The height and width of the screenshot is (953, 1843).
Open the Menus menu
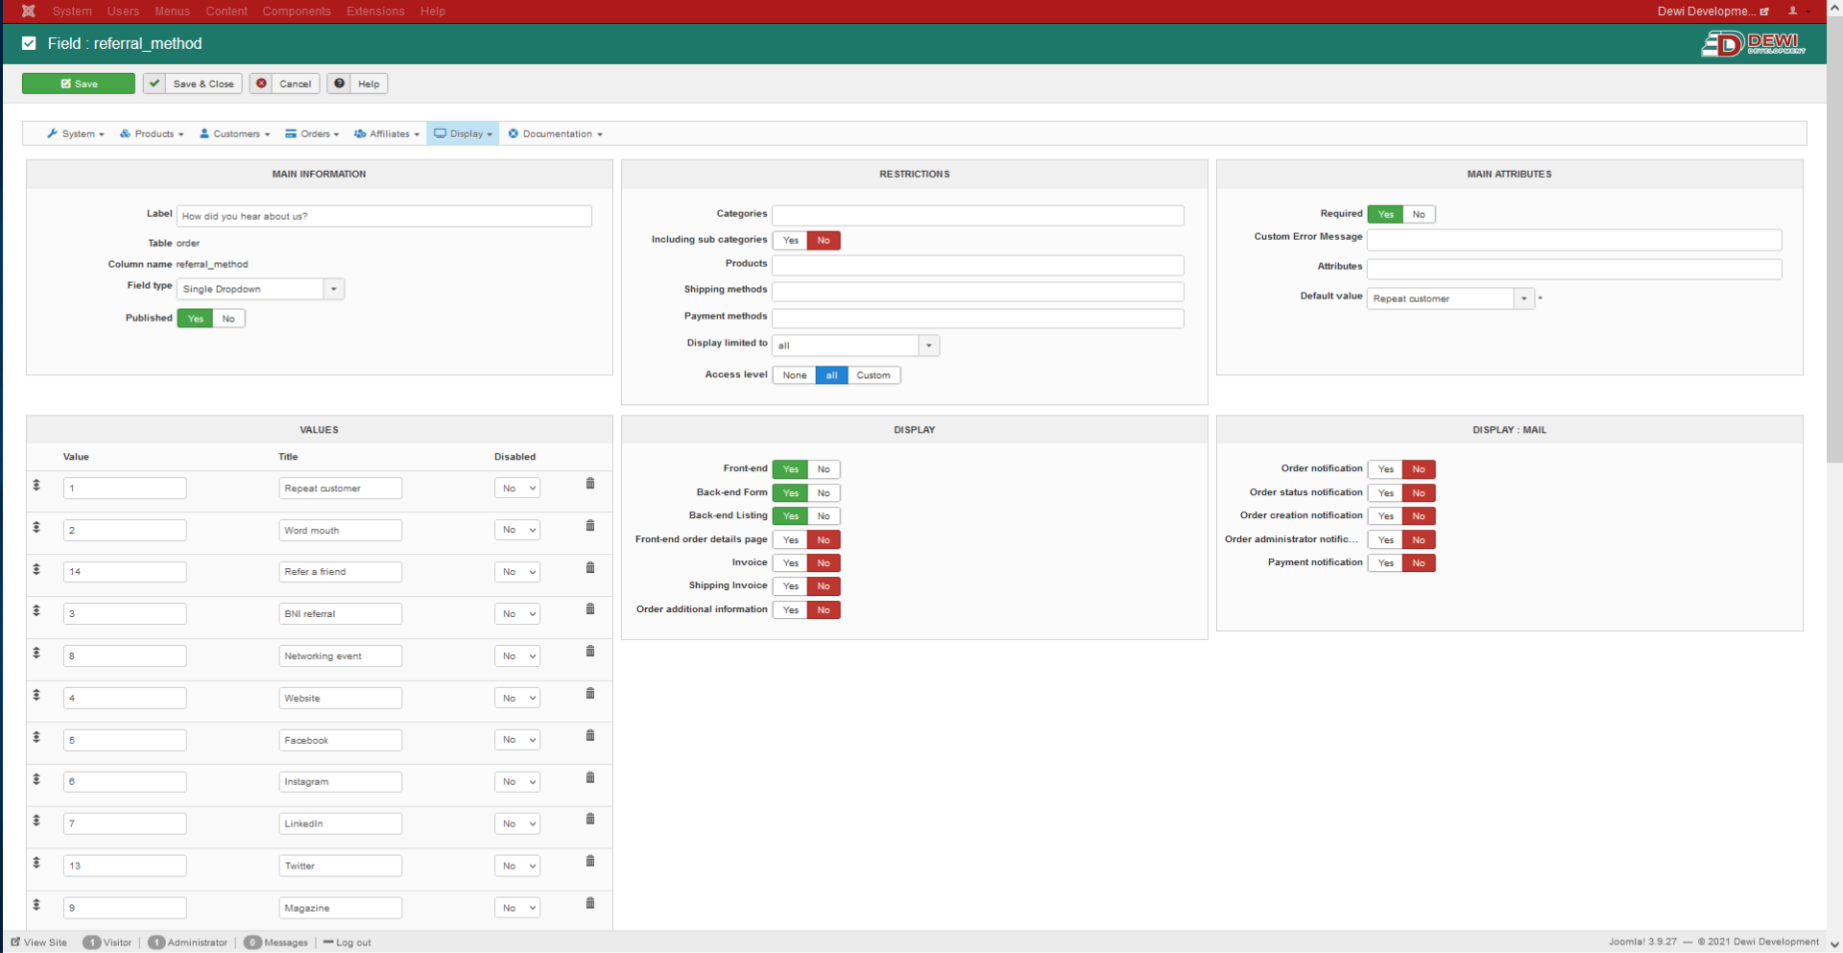(173, 12)
